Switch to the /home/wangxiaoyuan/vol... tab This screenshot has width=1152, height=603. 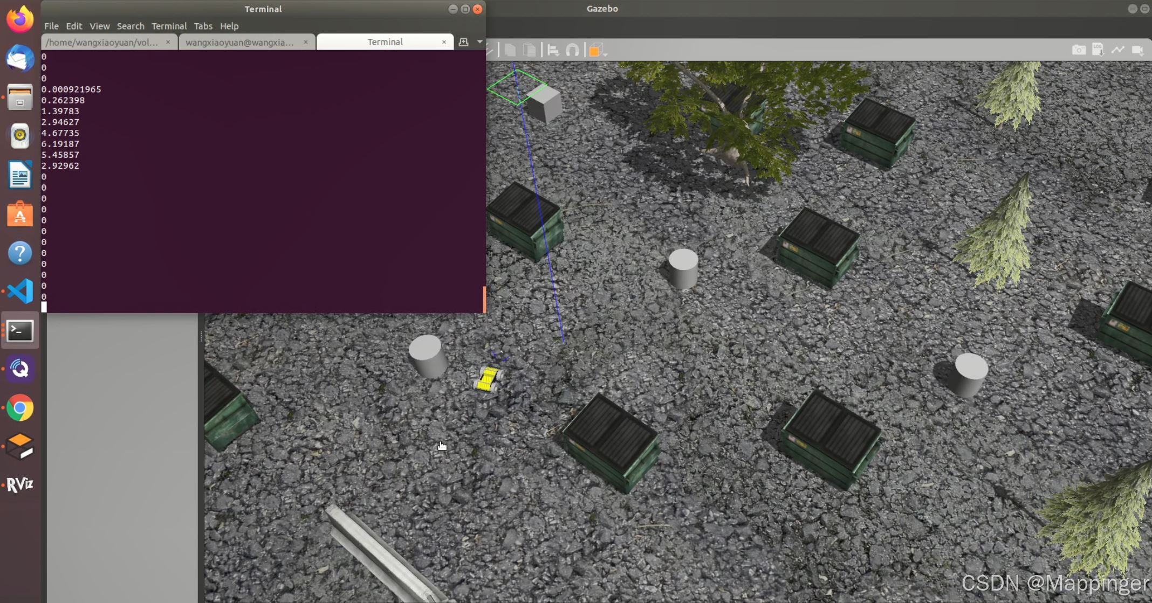tap(102, 42)
